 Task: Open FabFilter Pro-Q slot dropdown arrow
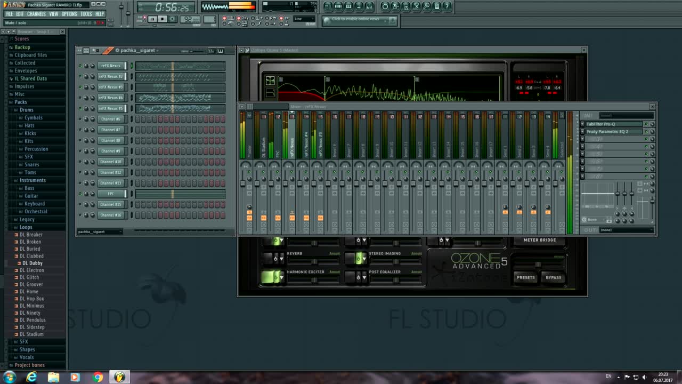[x=582, y=124]
